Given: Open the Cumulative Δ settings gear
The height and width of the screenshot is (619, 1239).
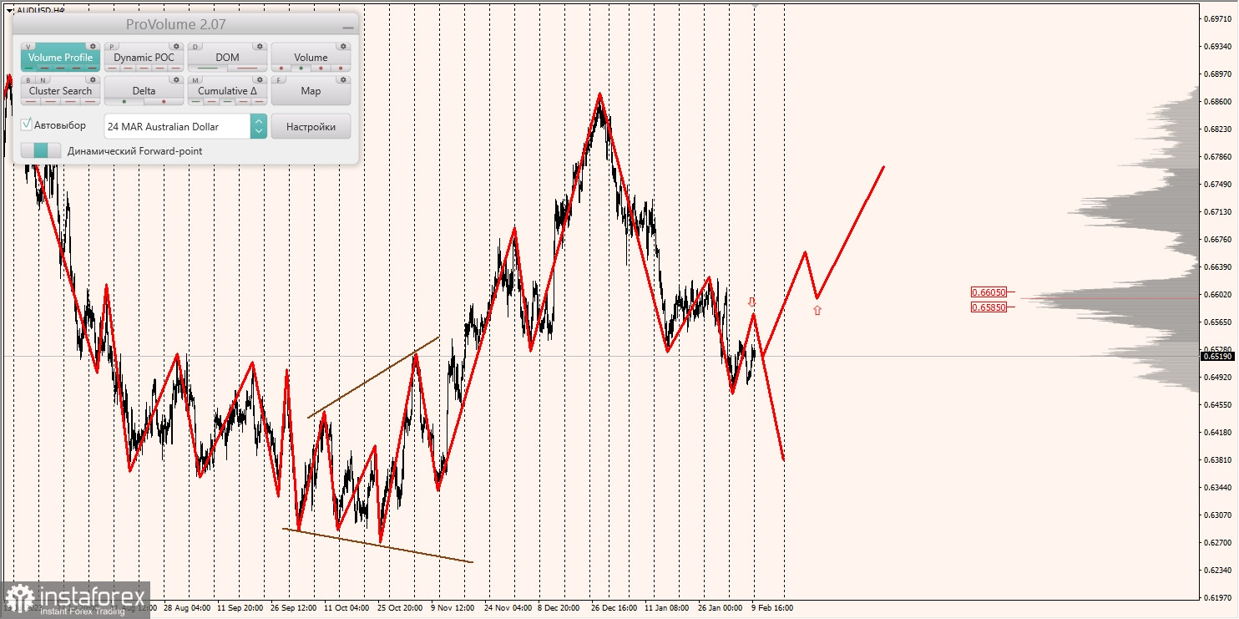Looking at the screenshot, I should [260, 79].
